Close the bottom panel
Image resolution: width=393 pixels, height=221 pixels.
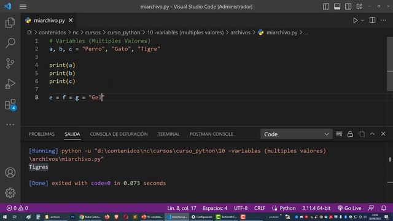click(x=383, y=134)
